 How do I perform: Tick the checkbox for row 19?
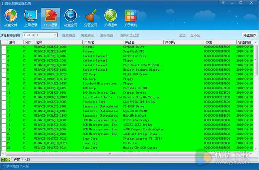coord(4,130)
